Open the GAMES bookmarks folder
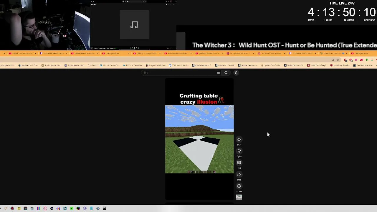Image resolution: width=377 pixels, height=212 pixels. pyautogui.click(x=92, y=65)
